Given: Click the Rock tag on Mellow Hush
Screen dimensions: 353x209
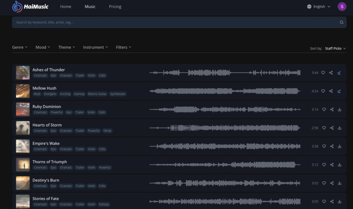Looking at the screenshot, I should 37,94.
